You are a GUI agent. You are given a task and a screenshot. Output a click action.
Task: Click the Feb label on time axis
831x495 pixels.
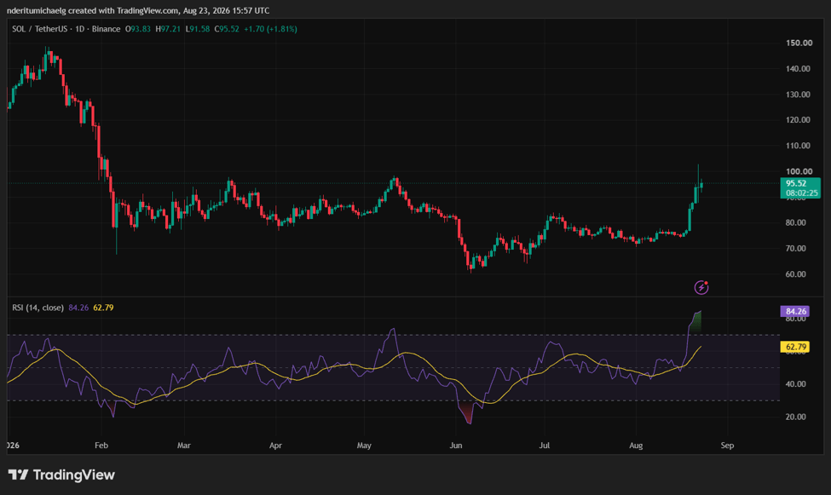click(x=101, y=446)
